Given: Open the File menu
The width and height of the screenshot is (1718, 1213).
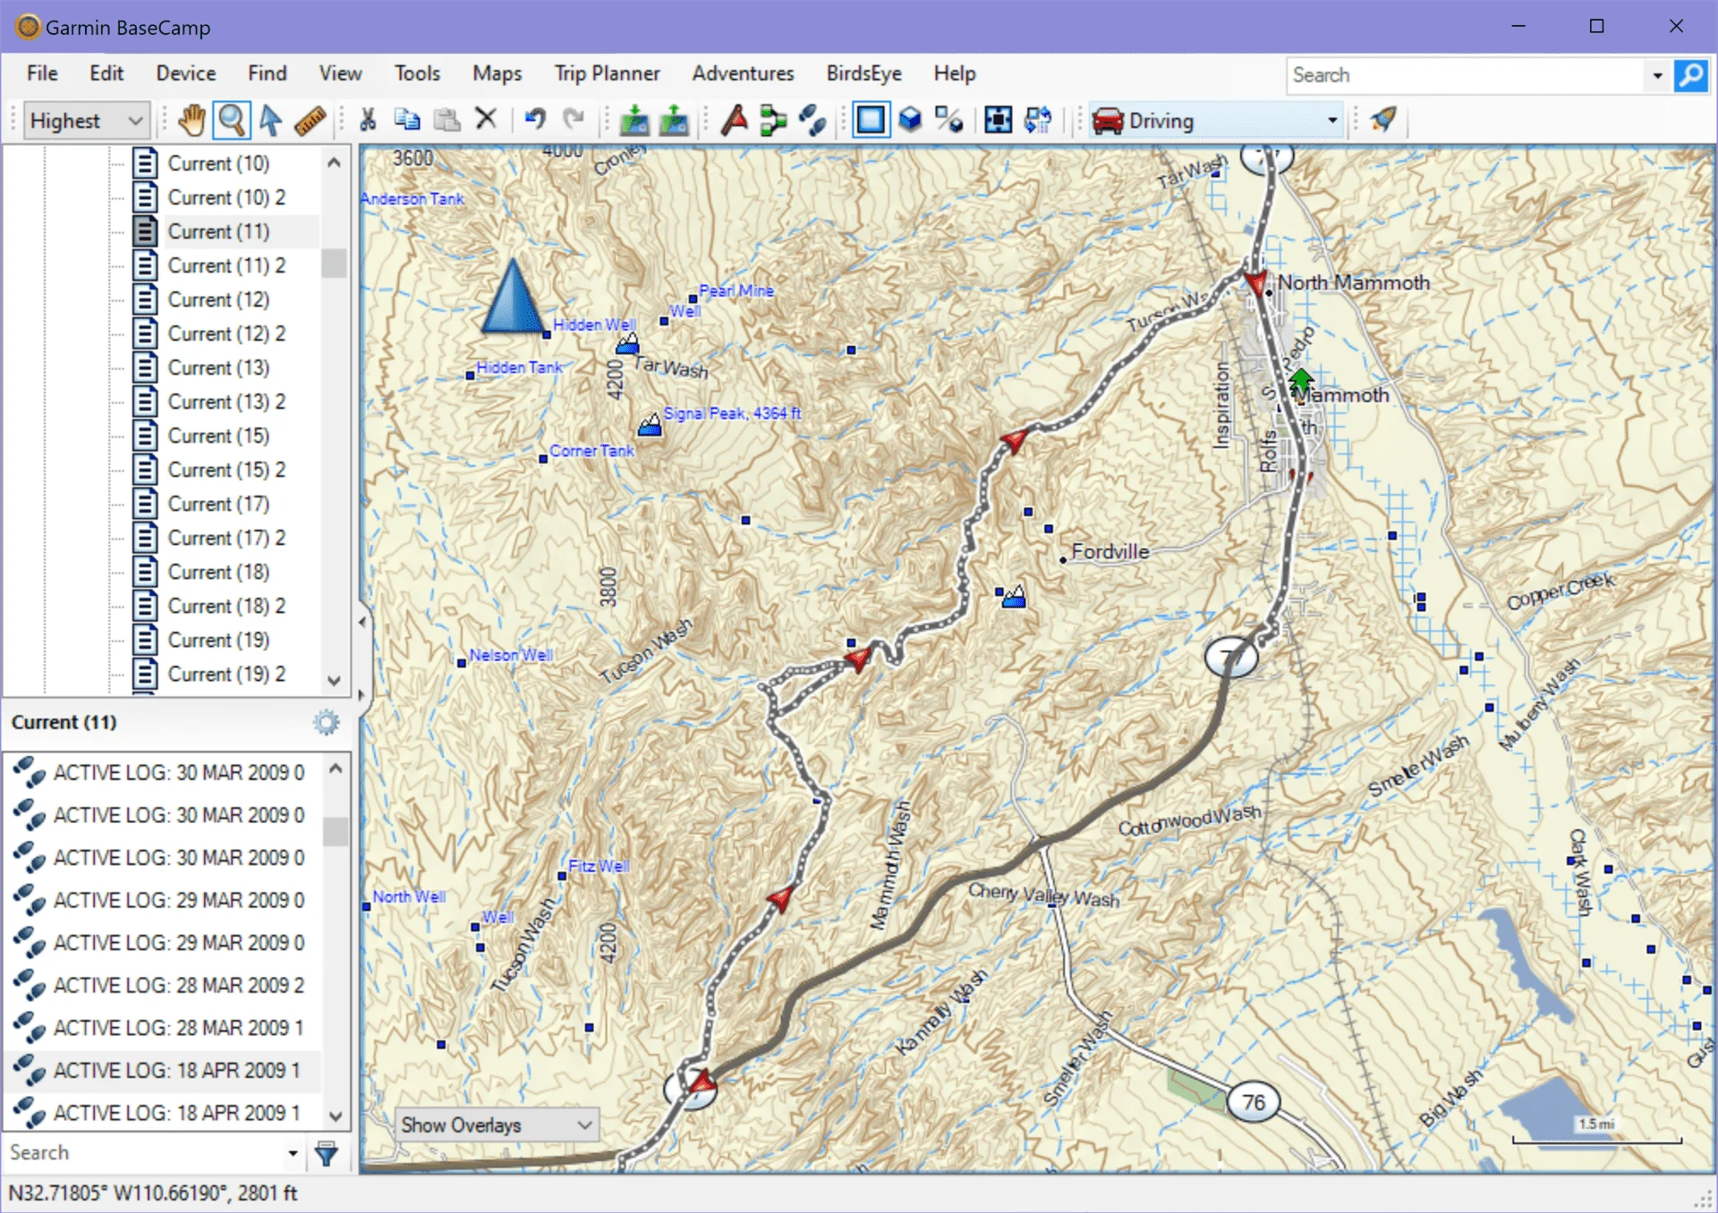Looking at the screenshot, I should tap(42, 73).
